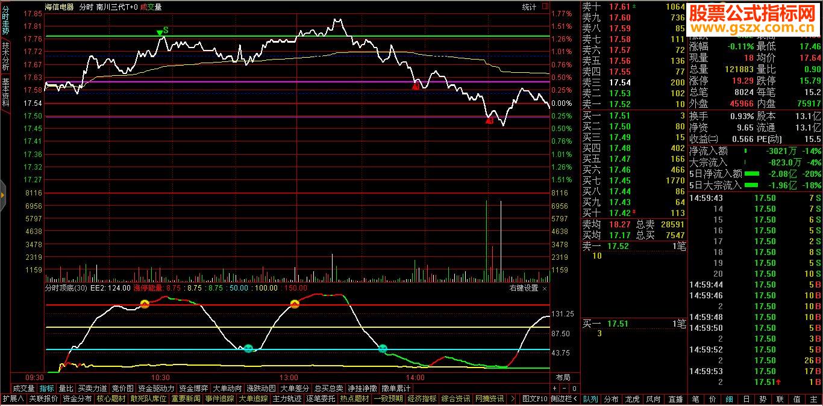Image resolution: width=823 pixels, height=406 pixels.
Task: Select the 价 price tab
Action: pyautogui.click(x=712, y=399)
